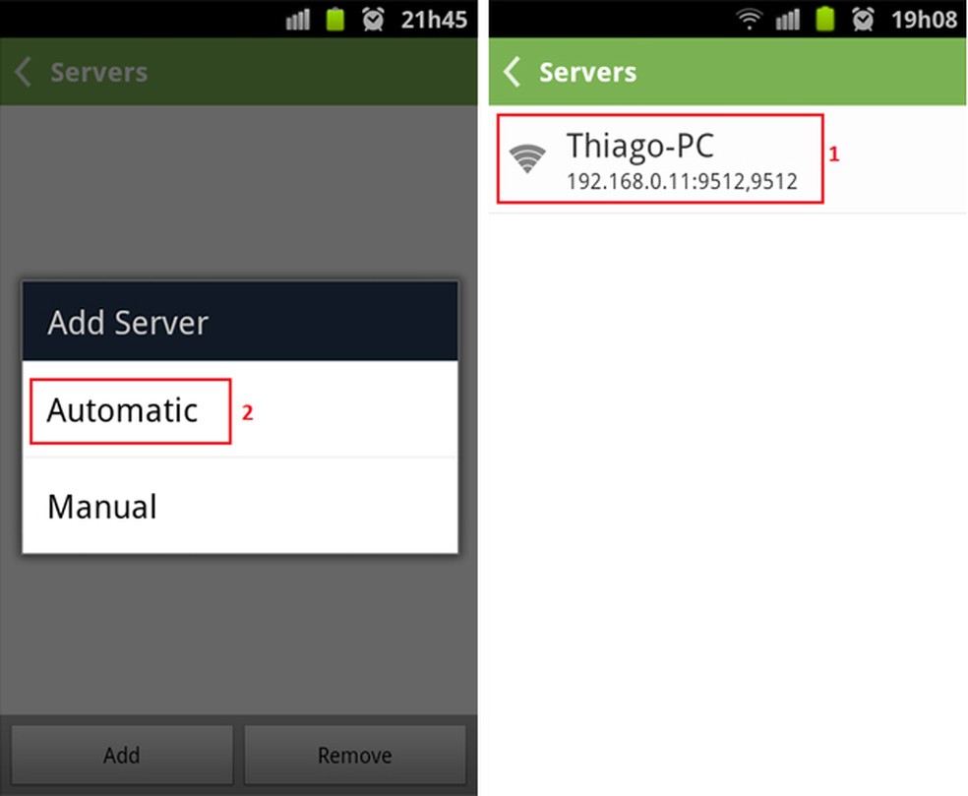
Task: Tap the Servers title on green bar
Action: tap(587, 72)
